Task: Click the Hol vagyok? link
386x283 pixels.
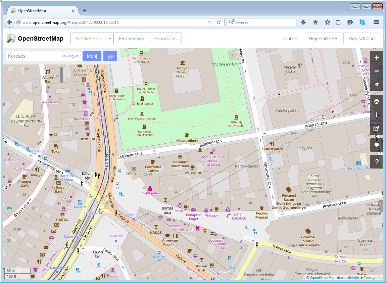Action: [x=71, y=56]
